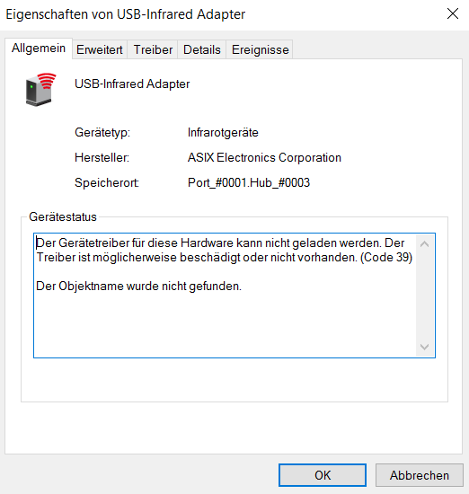The width and height of the screenshot is (469, 494).
Task: Click the USB-Infrared Adapter device name label
Action: [132, 84]
